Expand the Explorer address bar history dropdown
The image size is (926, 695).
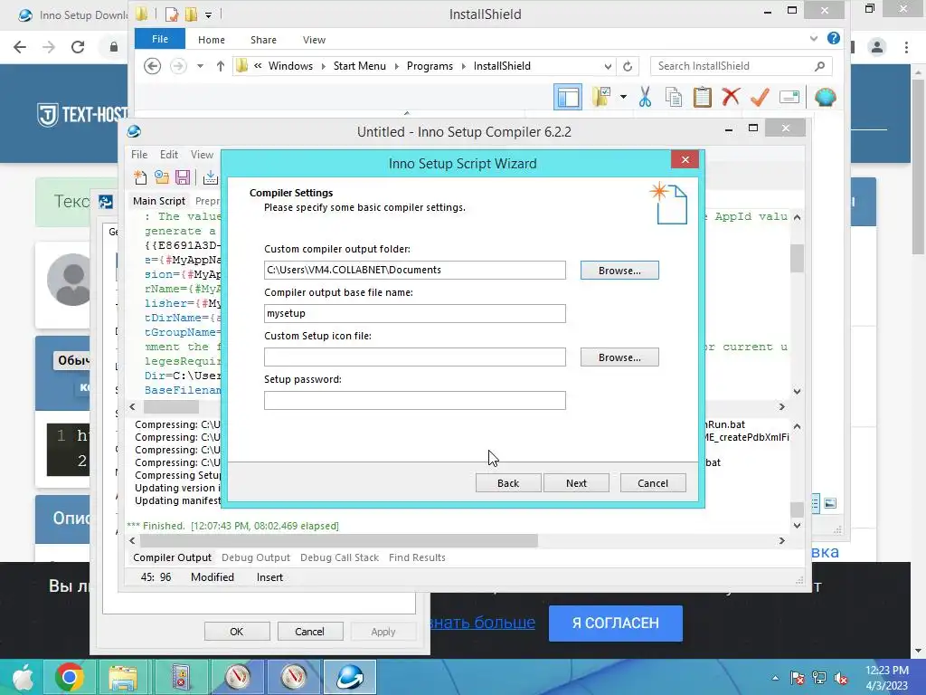click(x=608, y=66)
